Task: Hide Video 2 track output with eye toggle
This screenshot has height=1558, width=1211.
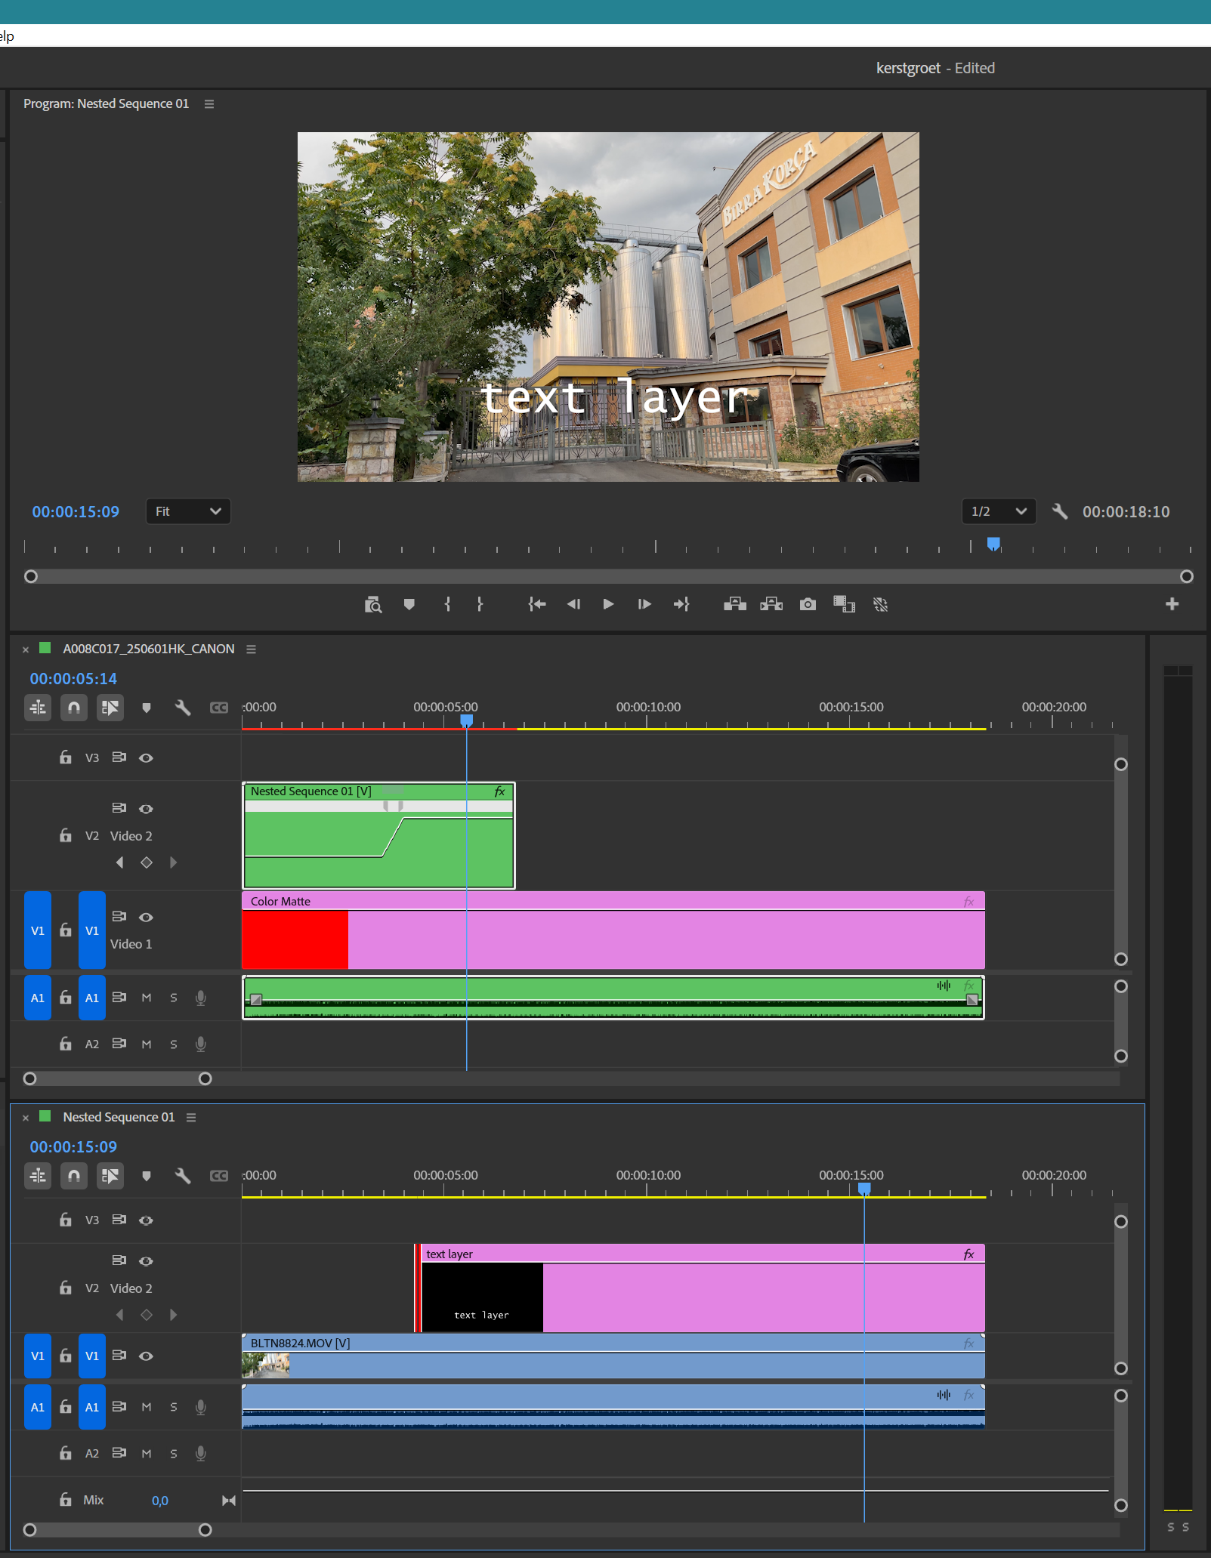Action: pos(147,808)
